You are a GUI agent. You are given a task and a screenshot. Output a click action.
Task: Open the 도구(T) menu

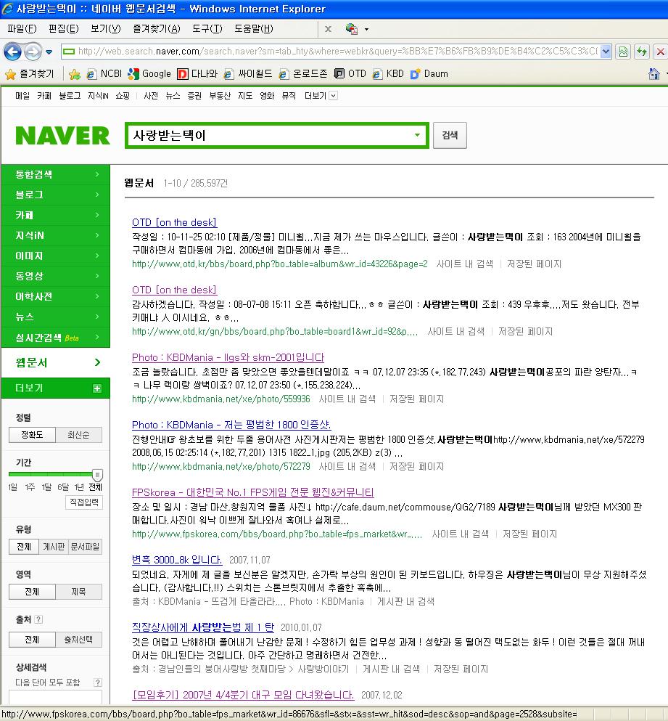coord(207,29)
